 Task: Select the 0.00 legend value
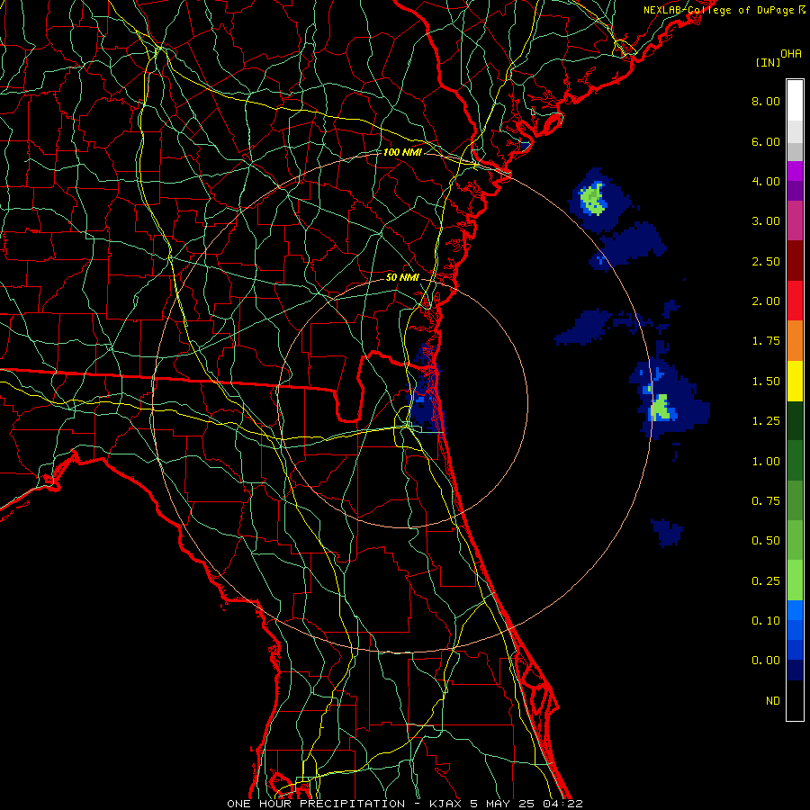click(766, 661)
